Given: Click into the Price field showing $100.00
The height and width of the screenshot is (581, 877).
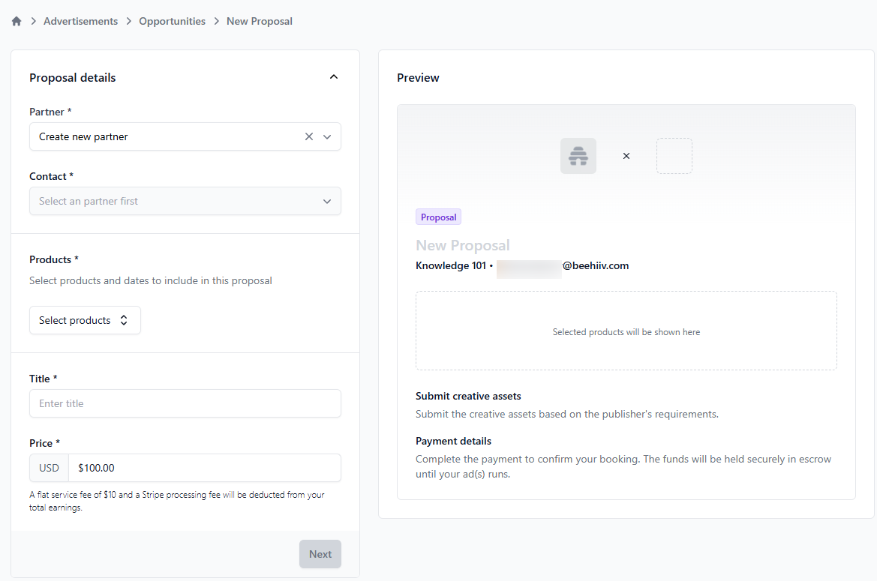Looking at the screenshot, I should [204, 468].
